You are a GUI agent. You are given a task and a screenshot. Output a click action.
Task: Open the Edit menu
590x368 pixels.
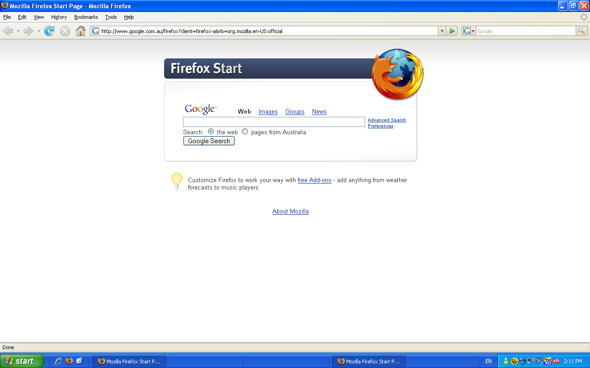click(x=22, y=17)
